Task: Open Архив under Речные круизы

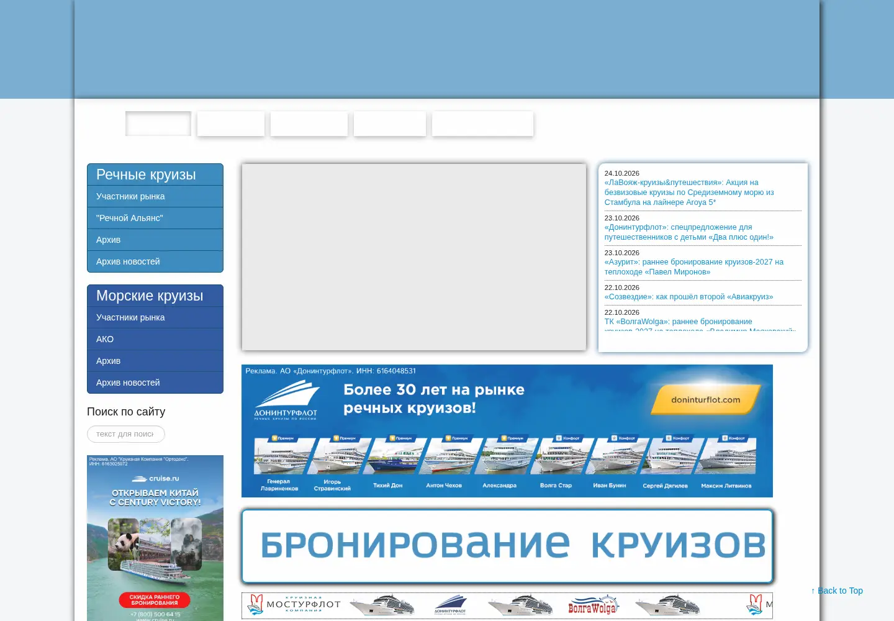Action: [155, 240]
